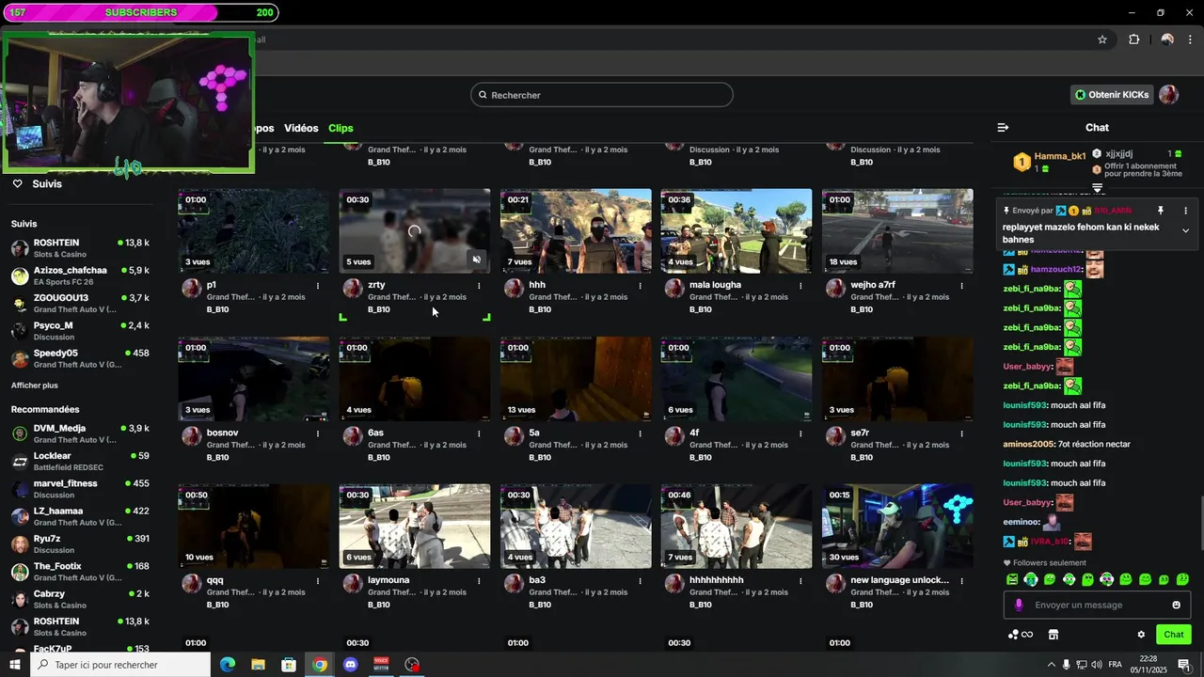The image size is (1204, 677).
Task: Play the hhh clip thumbnail
Action: point(576,231)
